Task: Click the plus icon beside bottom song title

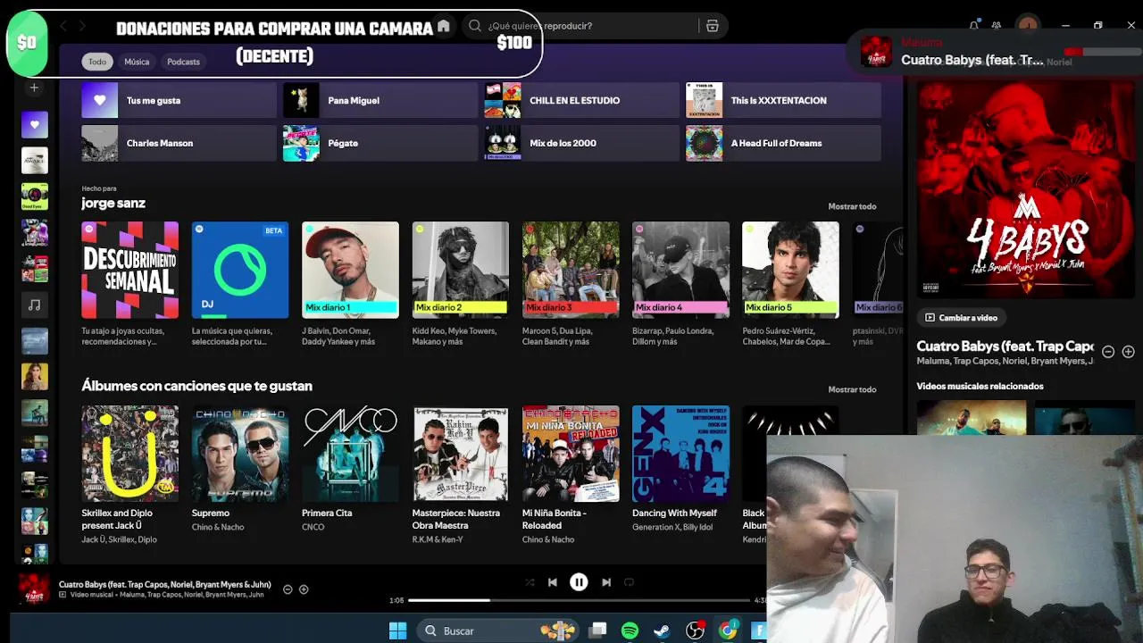Action: click(304, 589)
